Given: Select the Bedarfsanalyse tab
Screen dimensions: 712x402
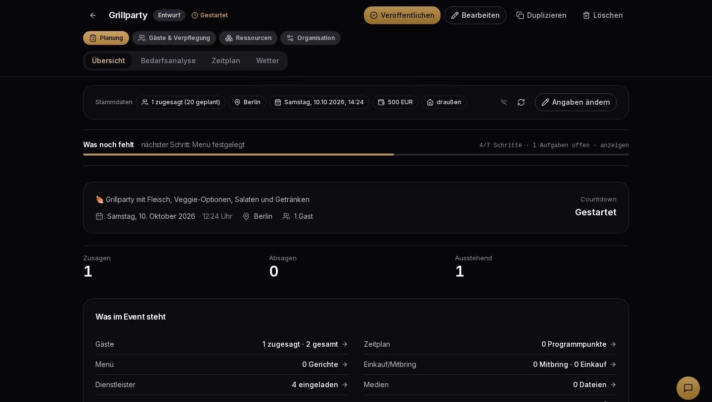Looking at the screenshot, I should click(168, 61).
